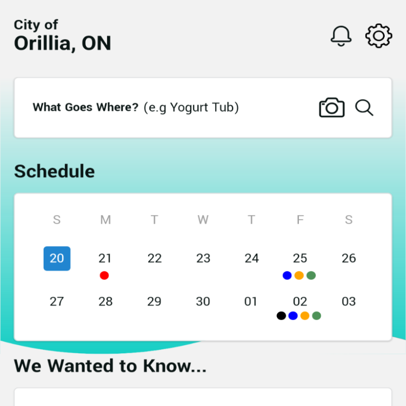Choose Friday the 25th on calendar
This screenshot has width=406, height=406.
tap(300, 258)
